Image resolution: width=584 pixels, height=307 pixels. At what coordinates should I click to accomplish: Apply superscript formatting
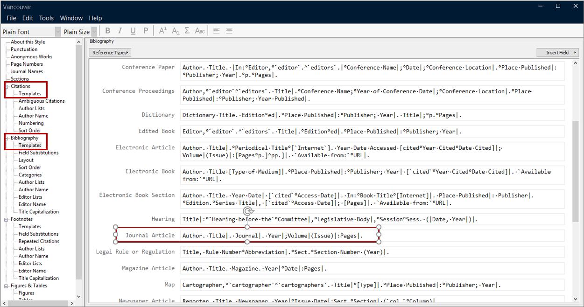pyautogui.click(x=163, y=31)
